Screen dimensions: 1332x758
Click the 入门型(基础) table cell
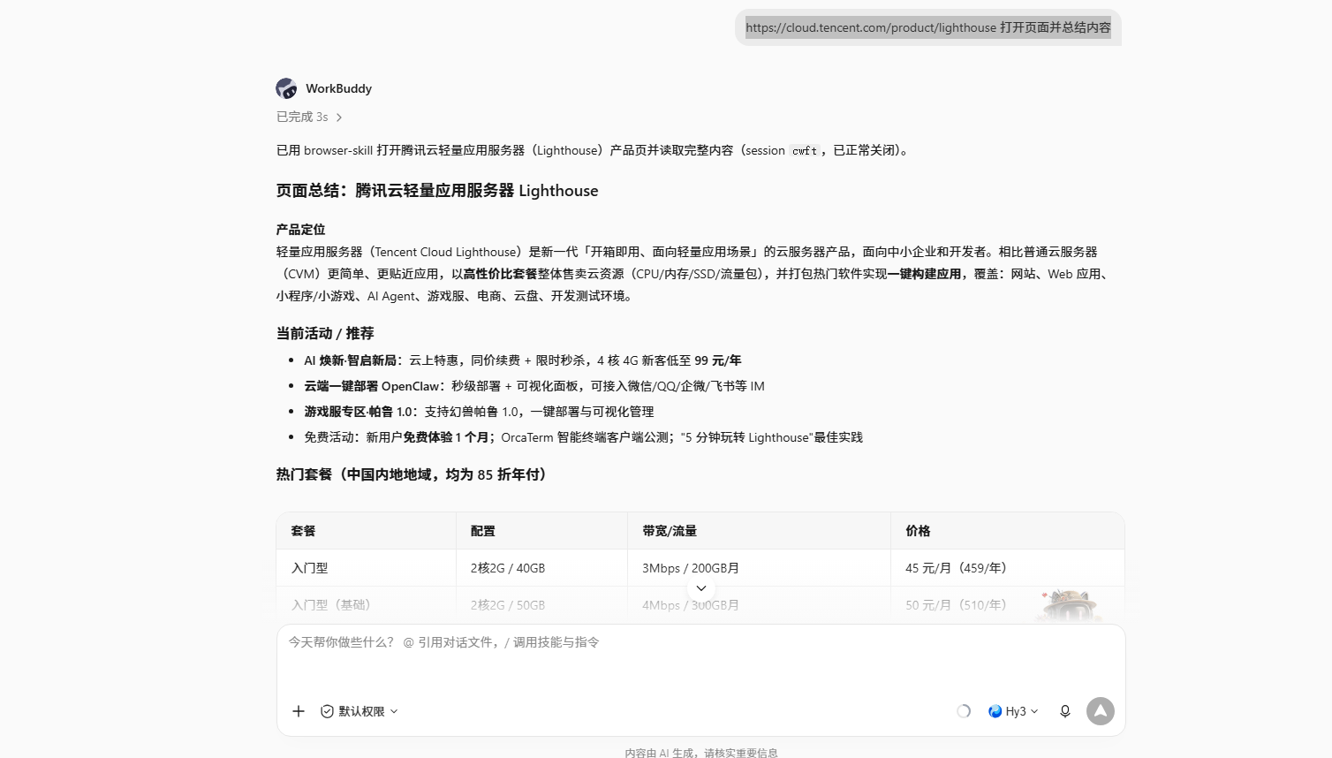pos(366,605)
